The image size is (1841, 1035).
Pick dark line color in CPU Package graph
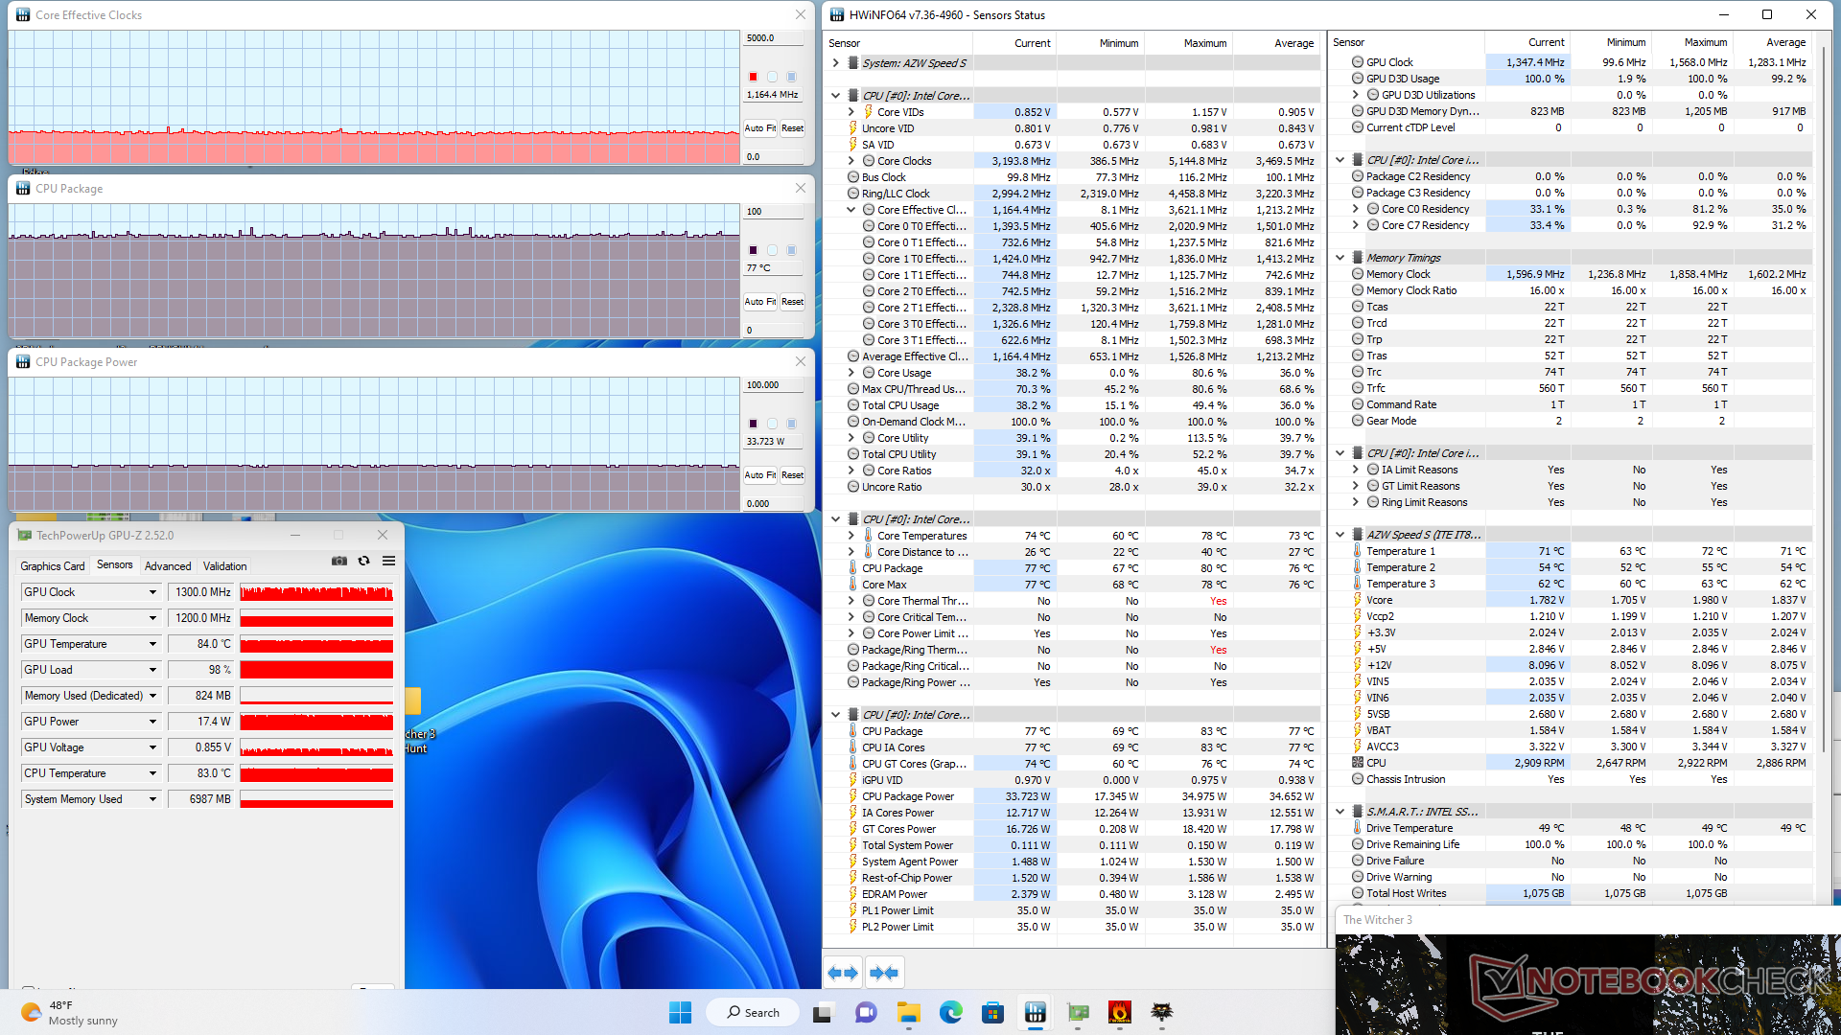click(x=754, y=250)
